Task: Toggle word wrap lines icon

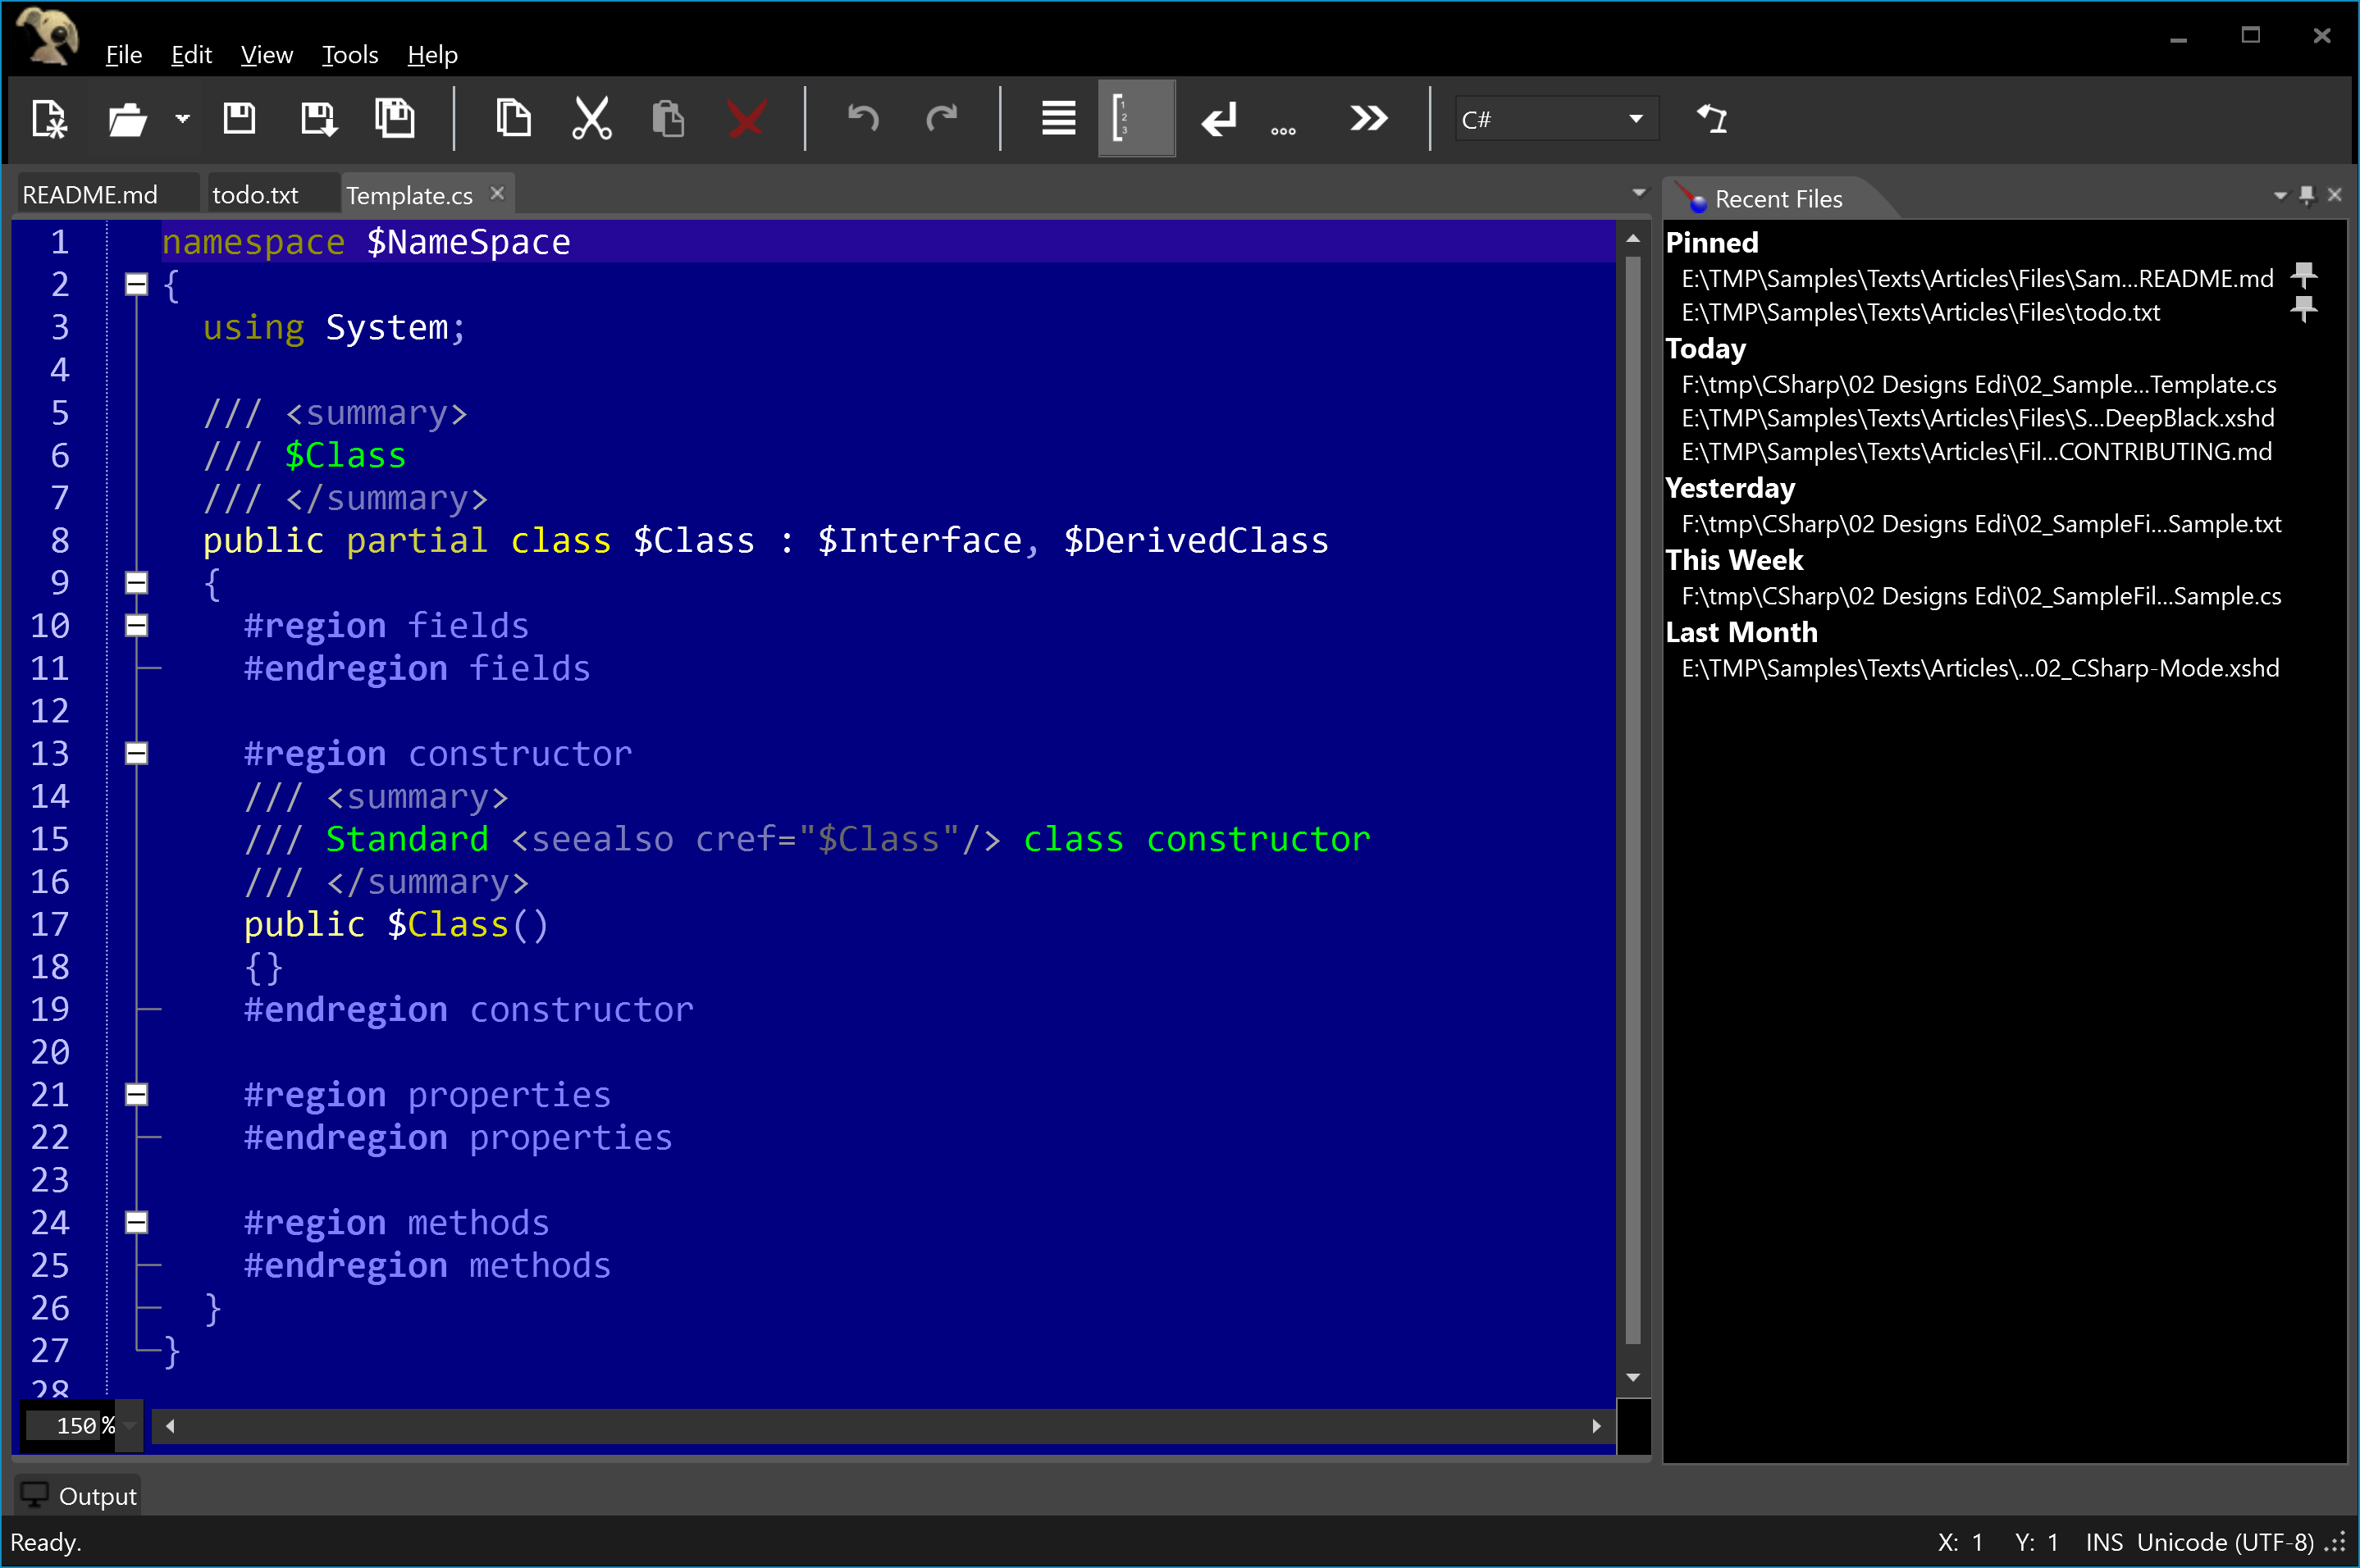Action: 1058,119
